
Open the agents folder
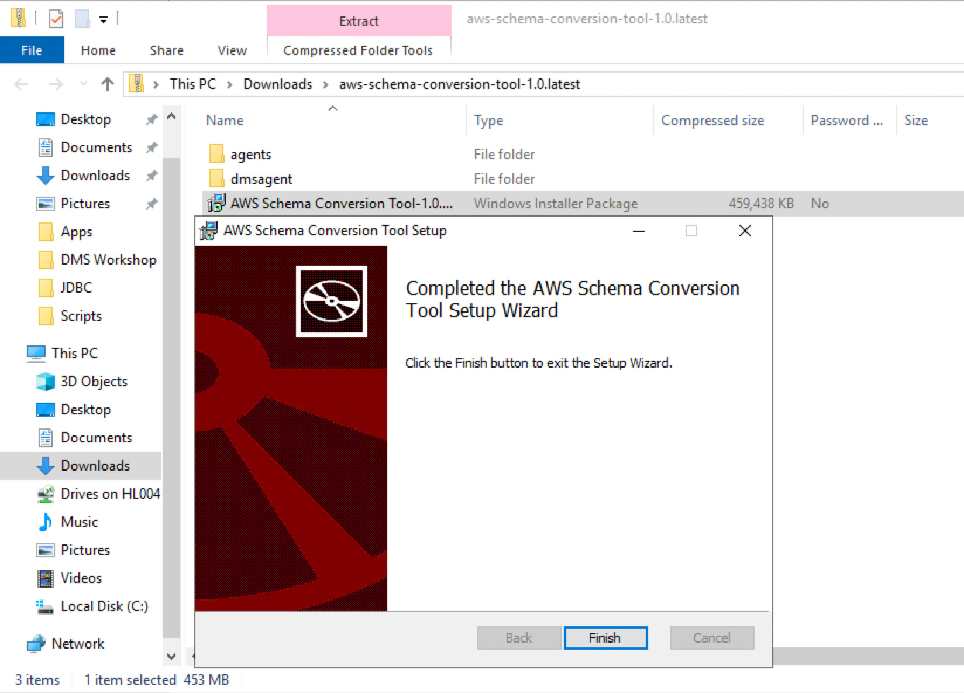pos(252,154)
